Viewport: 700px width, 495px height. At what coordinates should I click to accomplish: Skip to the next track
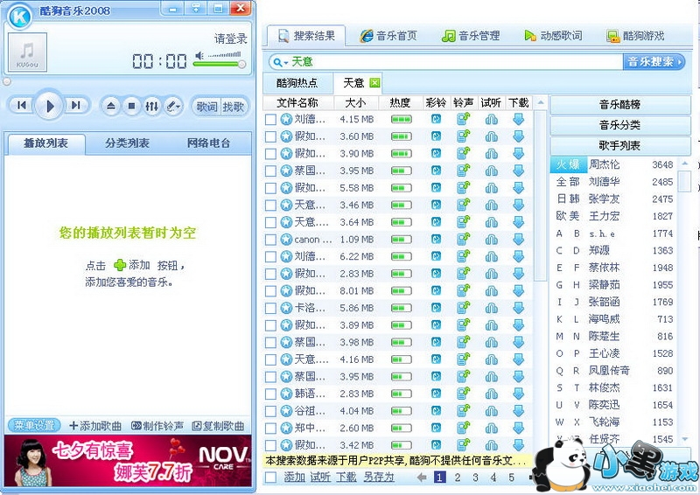tap(76, 105)
